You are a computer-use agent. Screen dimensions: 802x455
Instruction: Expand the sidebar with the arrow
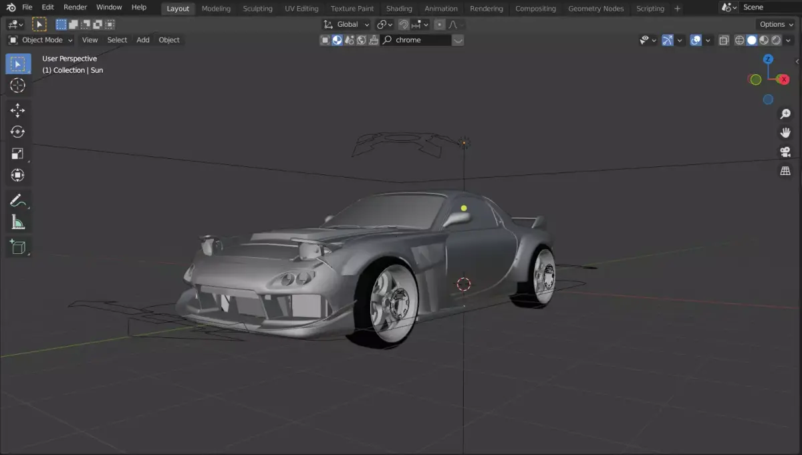pos(797,61)
